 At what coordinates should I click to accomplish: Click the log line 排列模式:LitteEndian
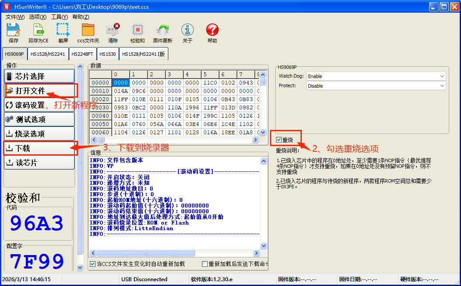pyautogui.click(x=131, y=228)
